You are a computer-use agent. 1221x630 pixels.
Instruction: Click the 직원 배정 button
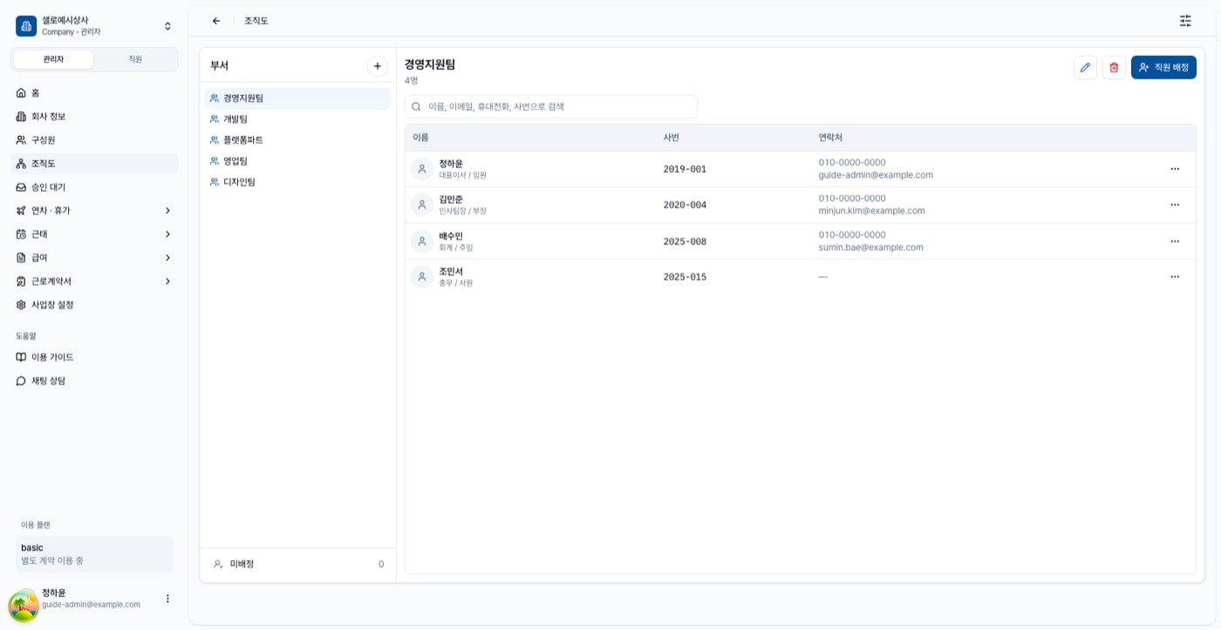click(x=1163, y=67)
